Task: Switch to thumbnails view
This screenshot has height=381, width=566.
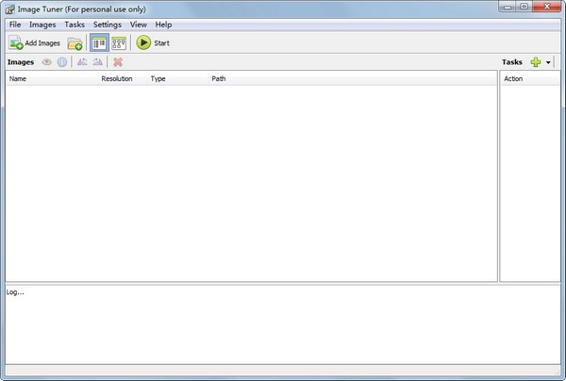Action: point(119,43)
